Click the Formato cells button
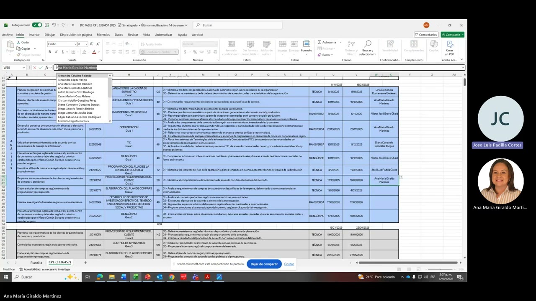Viewport: 536px width, 301px height. click(307, 46)
